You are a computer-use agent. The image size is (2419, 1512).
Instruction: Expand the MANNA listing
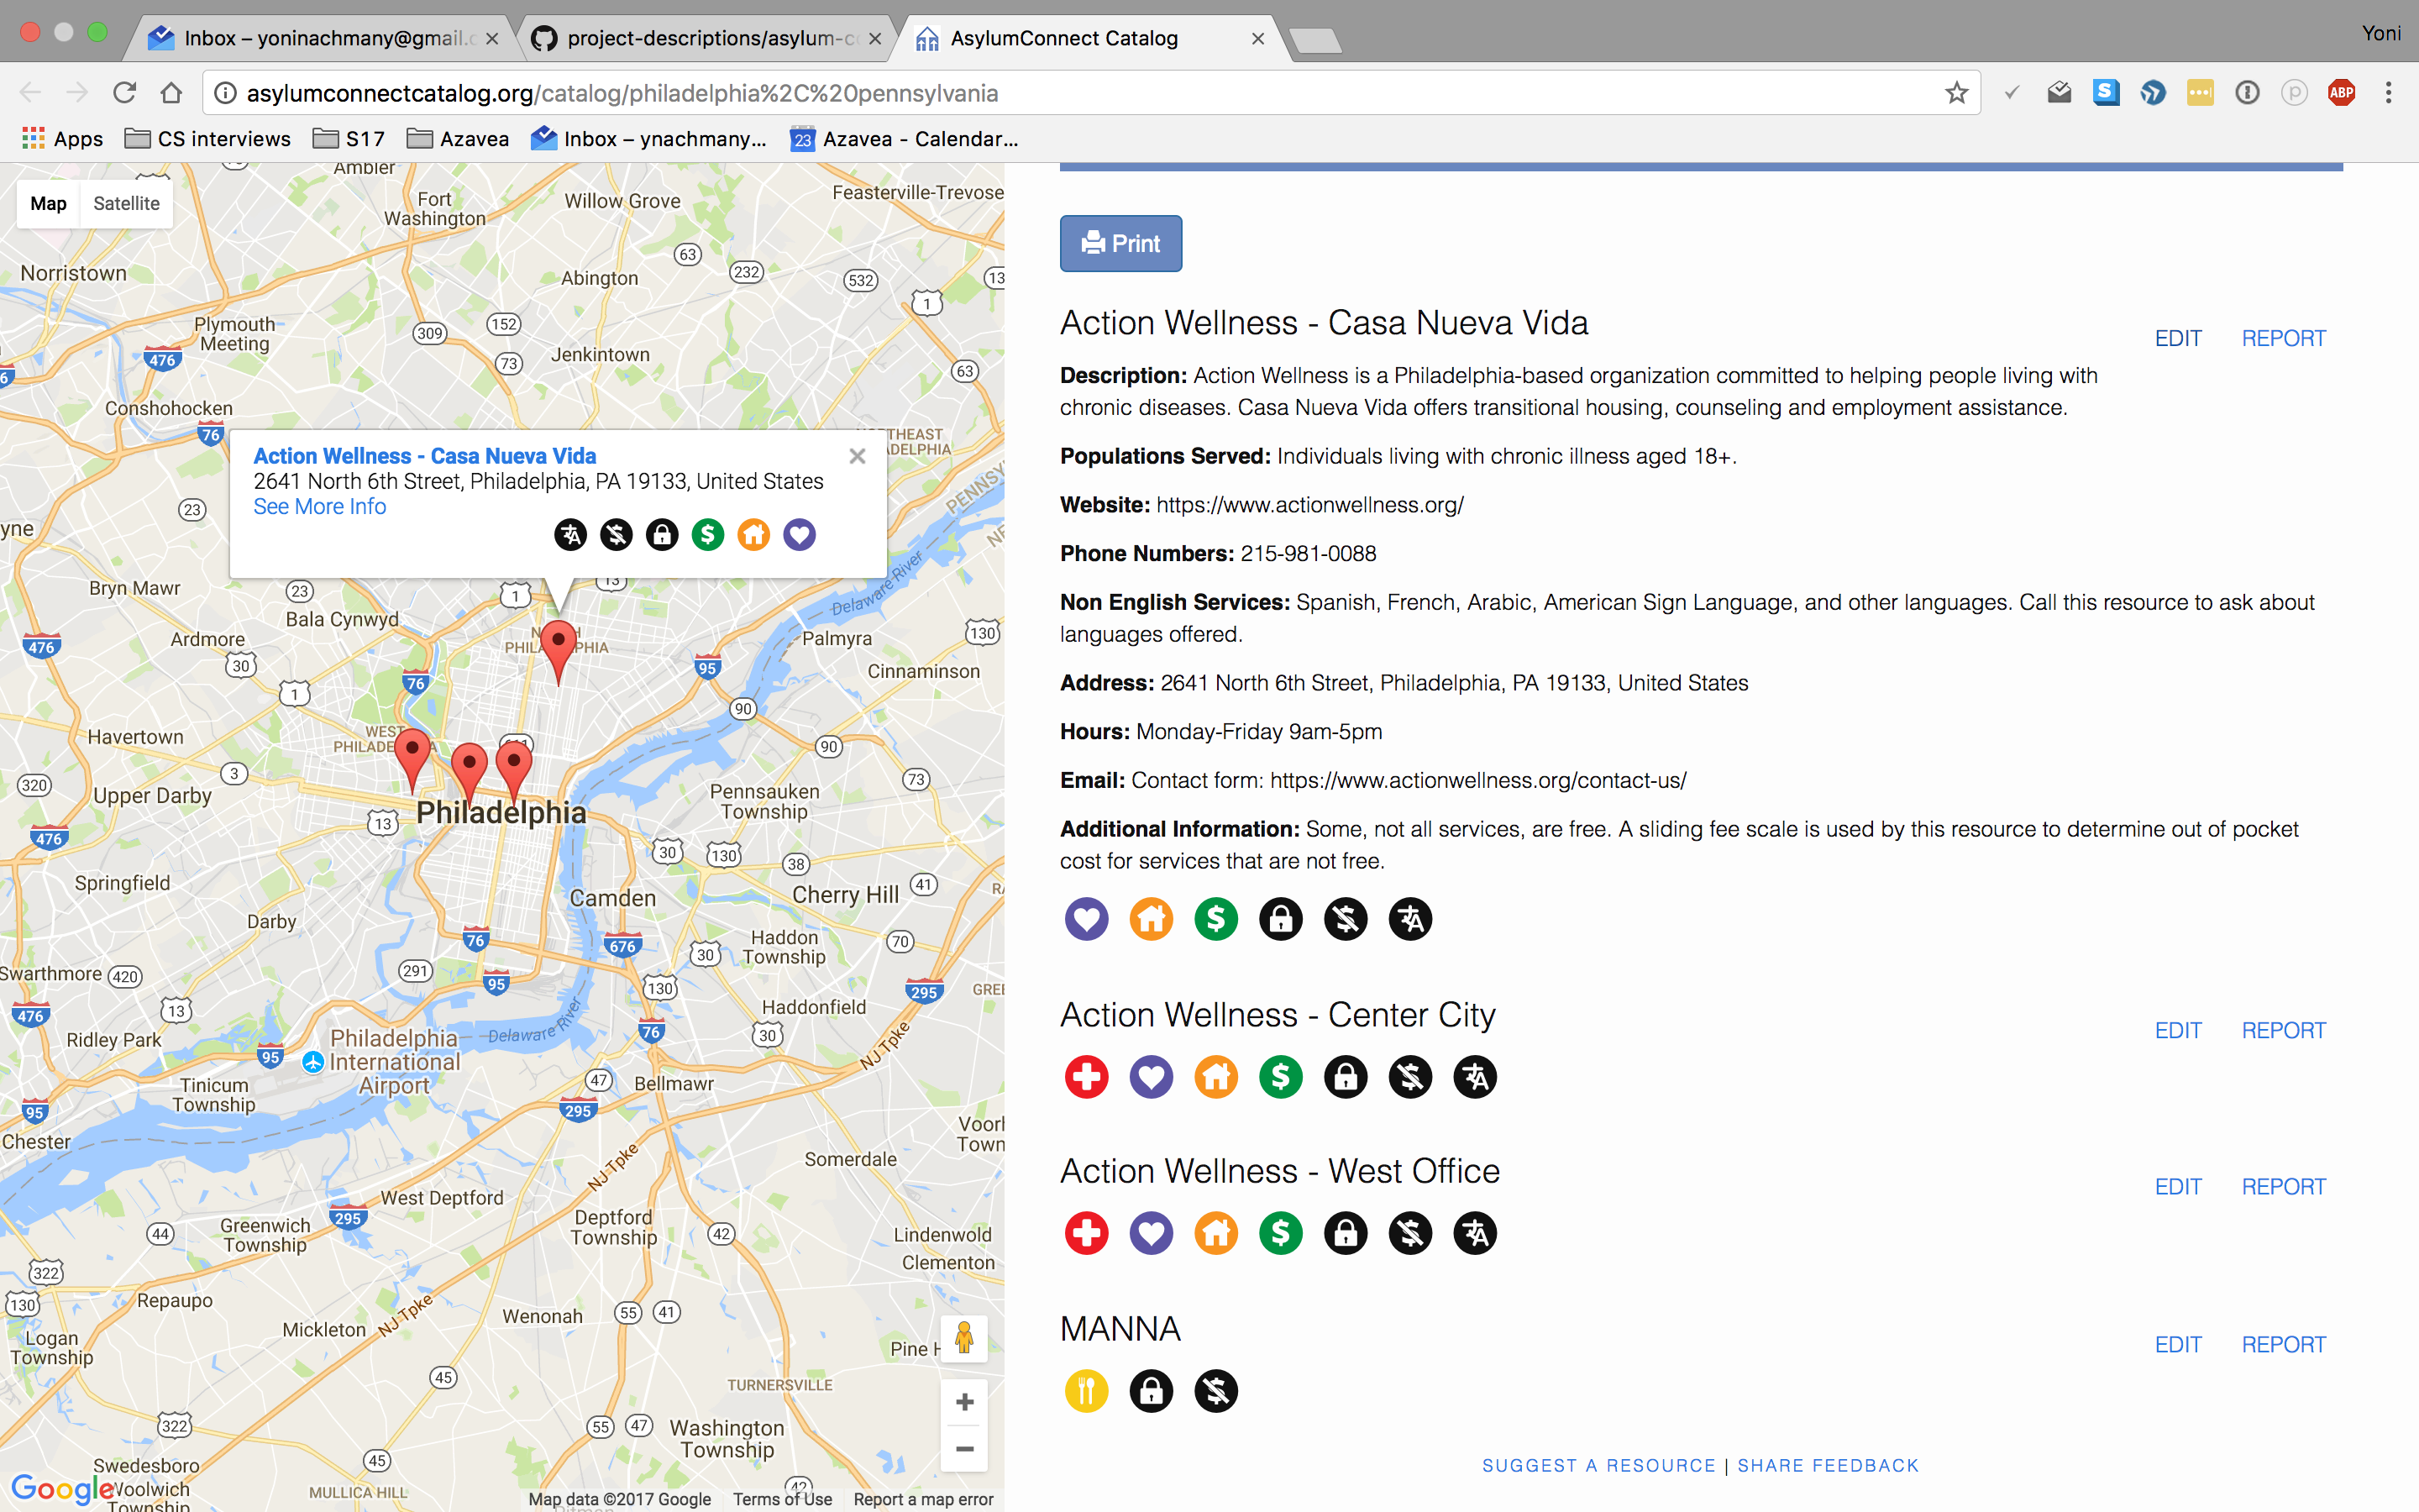coord(1120,1329)
